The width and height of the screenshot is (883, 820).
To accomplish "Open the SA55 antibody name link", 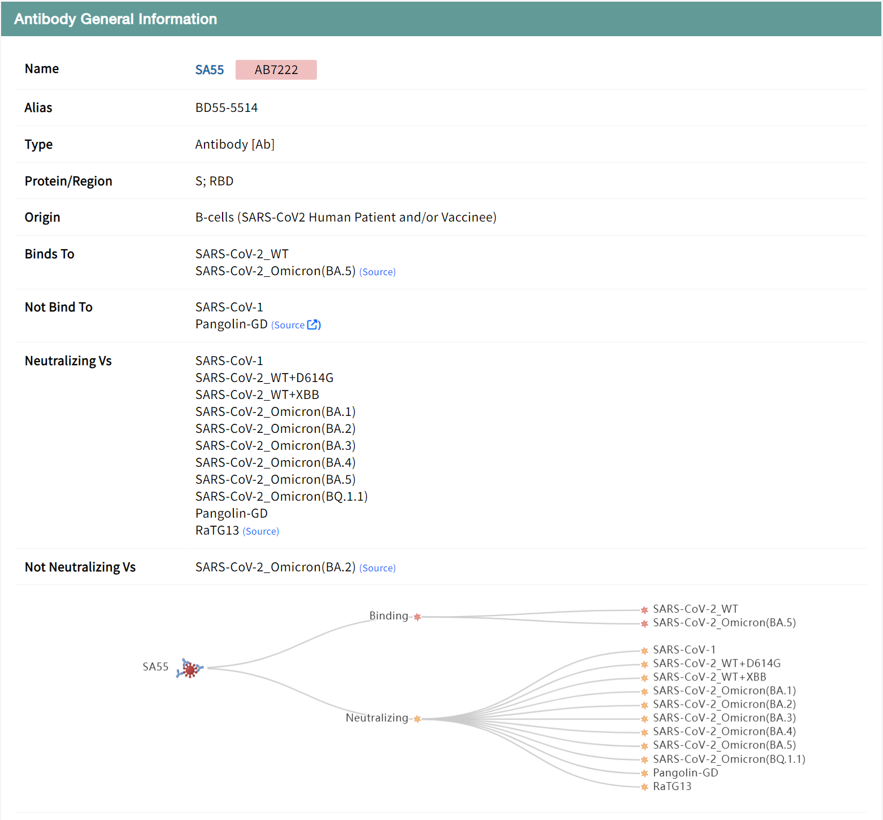I will tap(210, 70).
